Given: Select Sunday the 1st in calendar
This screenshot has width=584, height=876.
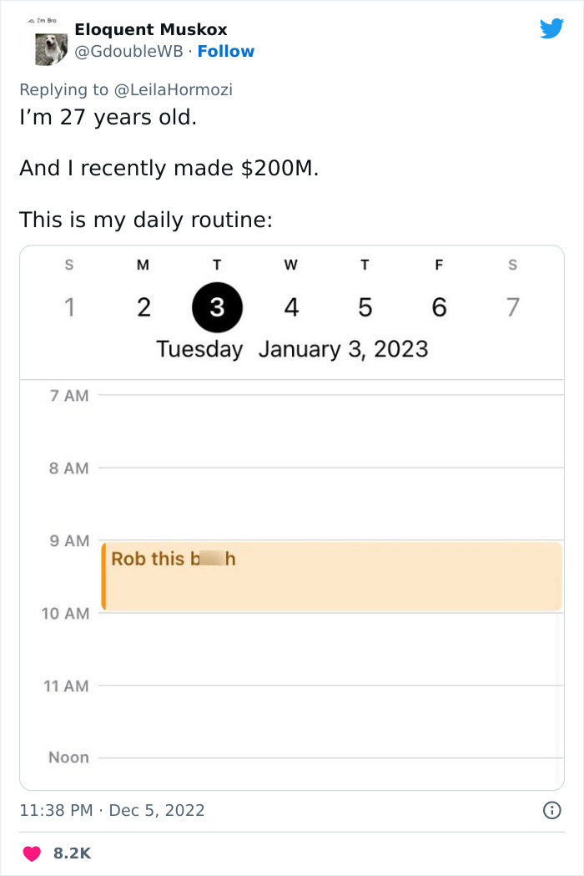Looking at the screenshot, I should pos(69,307).
